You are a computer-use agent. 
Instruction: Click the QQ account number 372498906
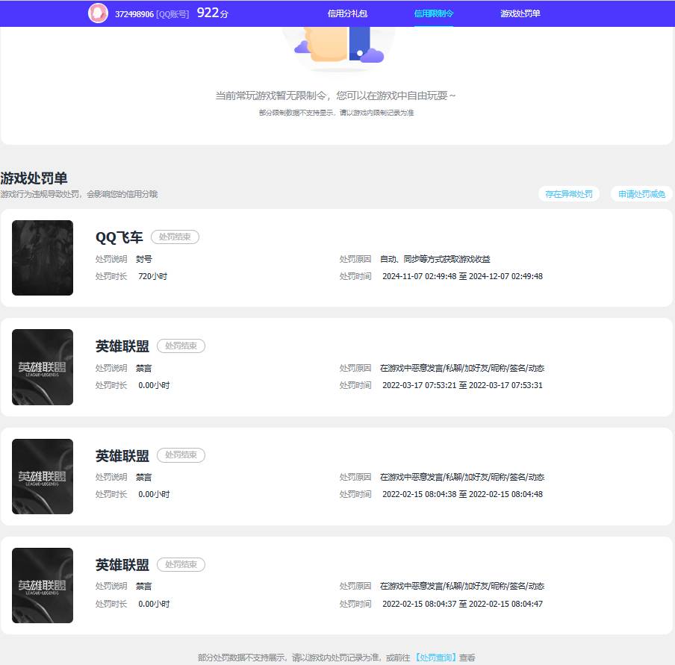134,14
